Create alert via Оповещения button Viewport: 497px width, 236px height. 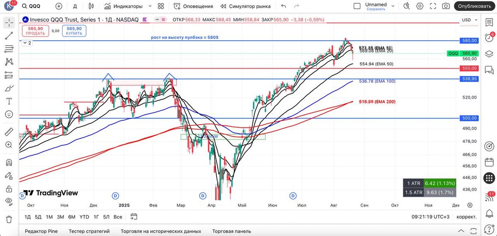coord(193,6)
